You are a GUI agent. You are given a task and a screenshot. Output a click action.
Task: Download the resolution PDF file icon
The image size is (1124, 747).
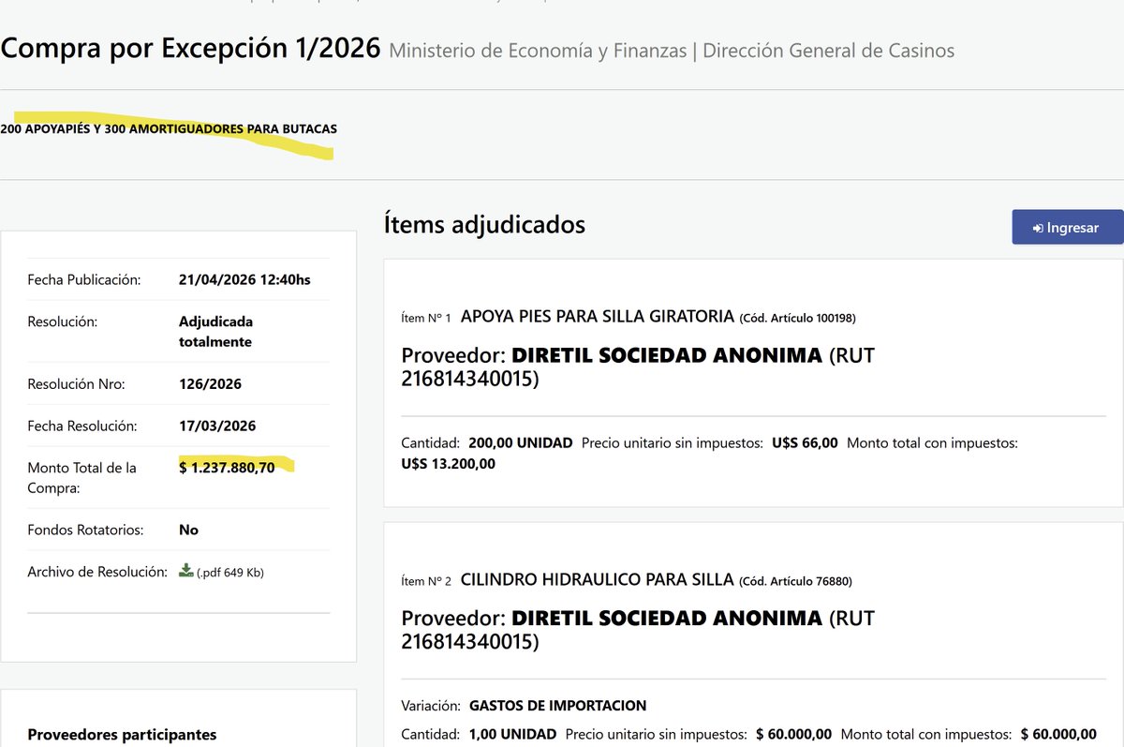(x=185, y=571)
